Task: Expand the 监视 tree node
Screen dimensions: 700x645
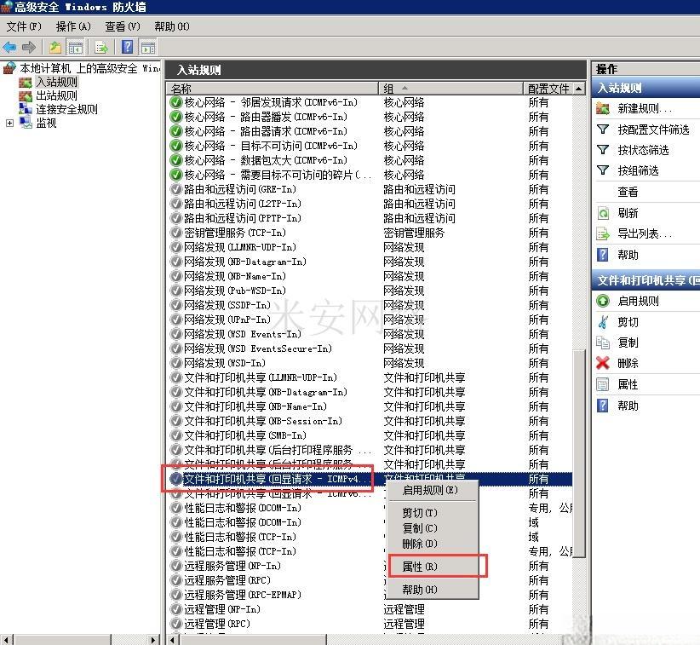Action: [x=9, y=123]
